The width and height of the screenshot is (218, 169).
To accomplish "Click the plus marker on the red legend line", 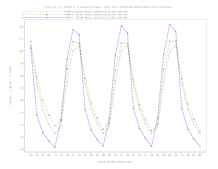I will [x=47, y=12].
